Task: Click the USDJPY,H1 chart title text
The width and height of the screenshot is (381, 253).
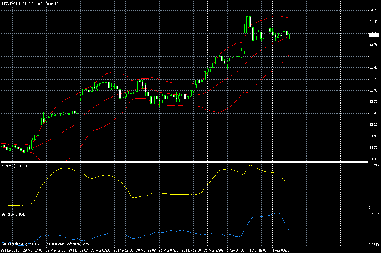Action: coord(11,4)
